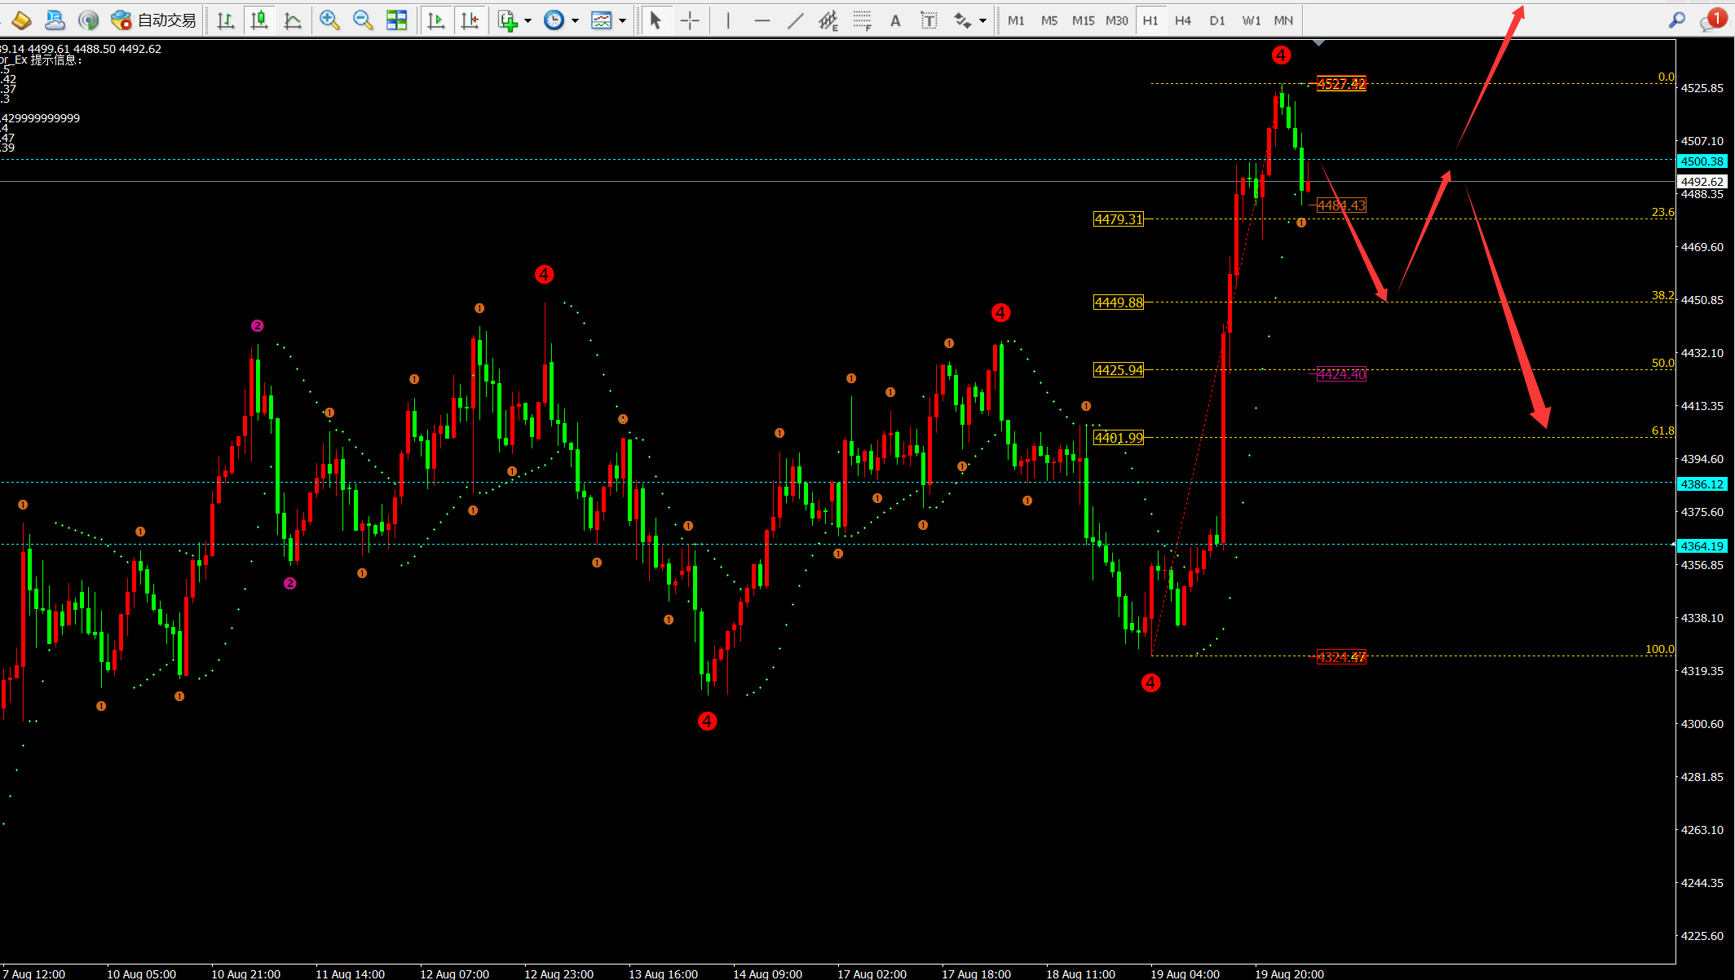Open MetaEditor from the yellow toolbar icon
The width and height of the screenshot is (1735, 980).
pyautogui.click(x=21, y=20)
